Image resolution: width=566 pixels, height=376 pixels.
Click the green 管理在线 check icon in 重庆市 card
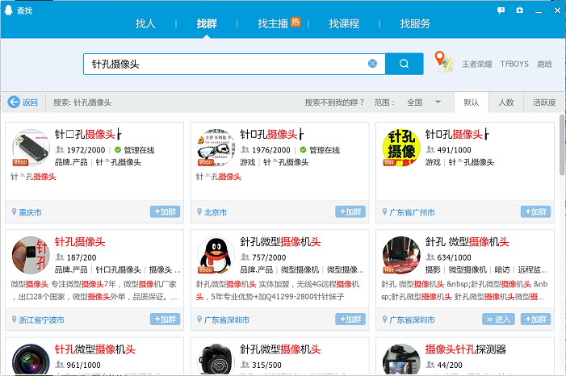click(x=118, y=150)
